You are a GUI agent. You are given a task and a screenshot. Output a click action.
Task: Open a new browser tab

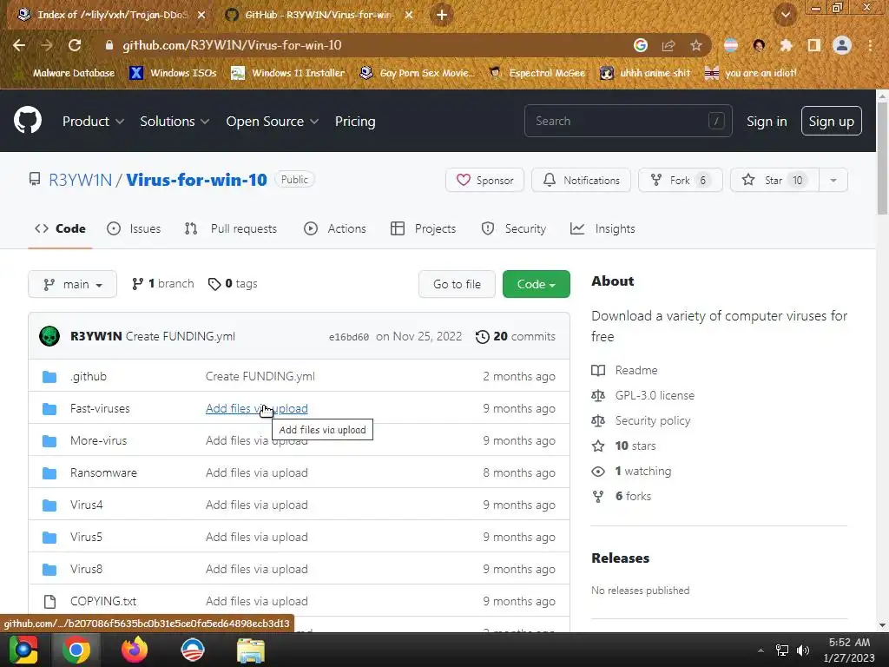click(442, 15)
